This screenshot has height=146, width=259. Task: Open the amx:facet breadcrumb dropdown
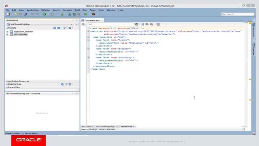pyautogui.click(x=134, y=127)
